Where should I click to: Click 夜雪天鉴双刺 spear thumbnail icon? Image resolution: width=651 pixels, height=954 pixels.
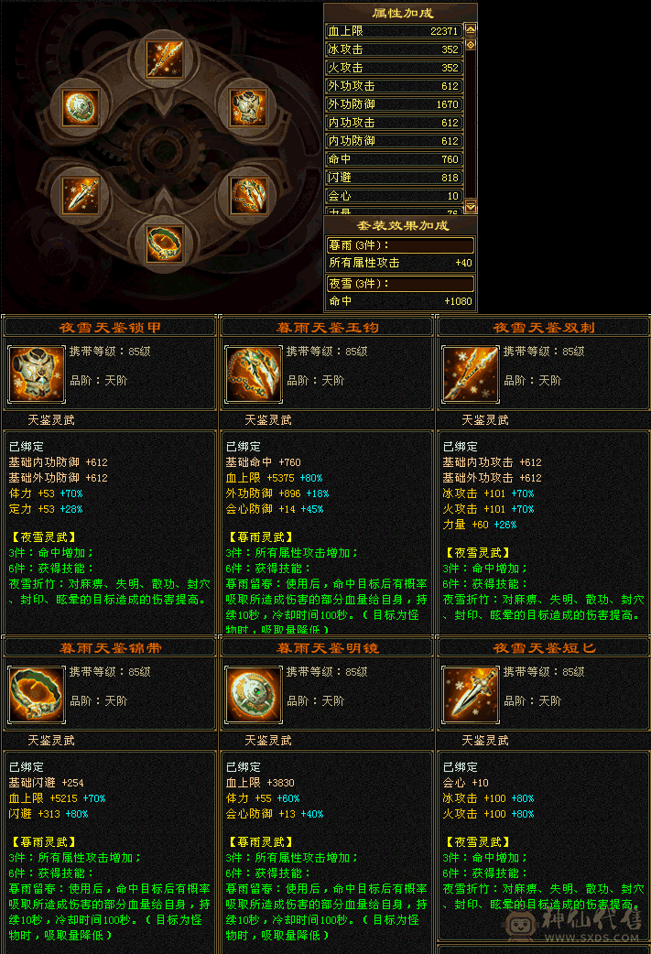(x=471, y=374)
